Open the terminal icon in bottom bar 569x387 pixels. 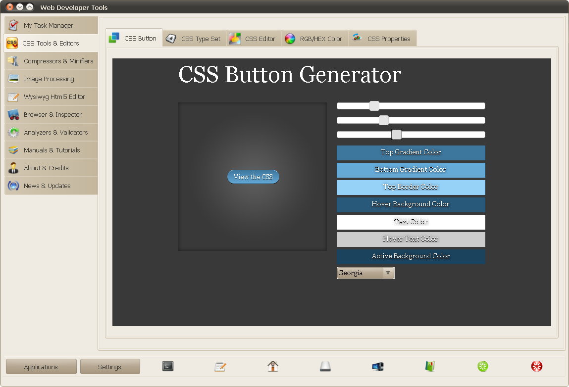coord(168,366)
